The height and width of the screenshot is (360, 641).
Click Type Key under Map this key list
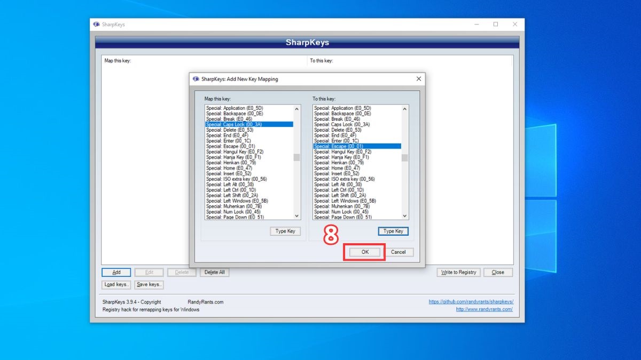(x=285, y=231)
